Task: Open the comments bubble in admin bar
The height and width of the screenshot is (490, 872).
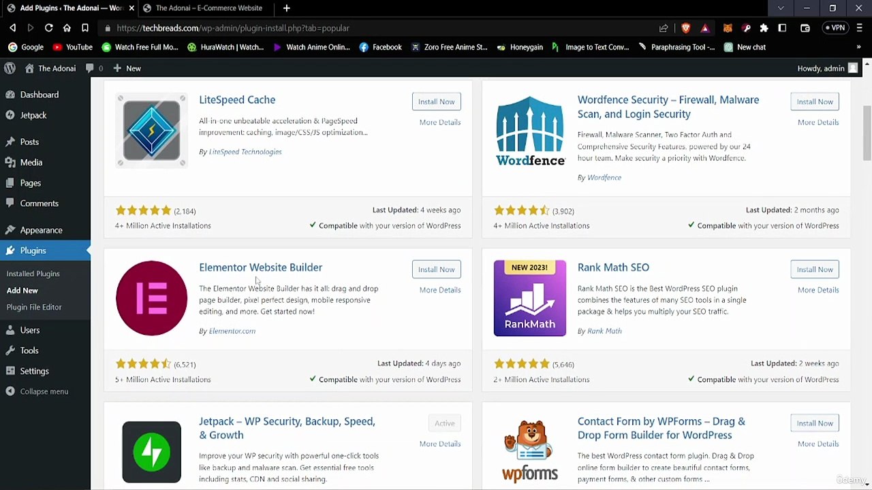Action: pos(95,68)
